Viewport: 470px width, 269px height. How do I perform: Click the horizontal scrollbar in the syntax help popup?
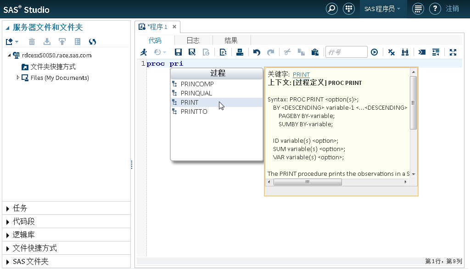(x=308, y=182)
